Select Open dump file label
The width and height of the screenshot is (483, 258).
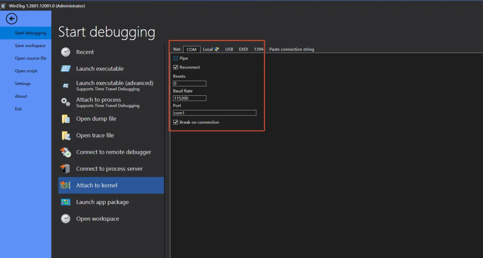tap(96, 119)
